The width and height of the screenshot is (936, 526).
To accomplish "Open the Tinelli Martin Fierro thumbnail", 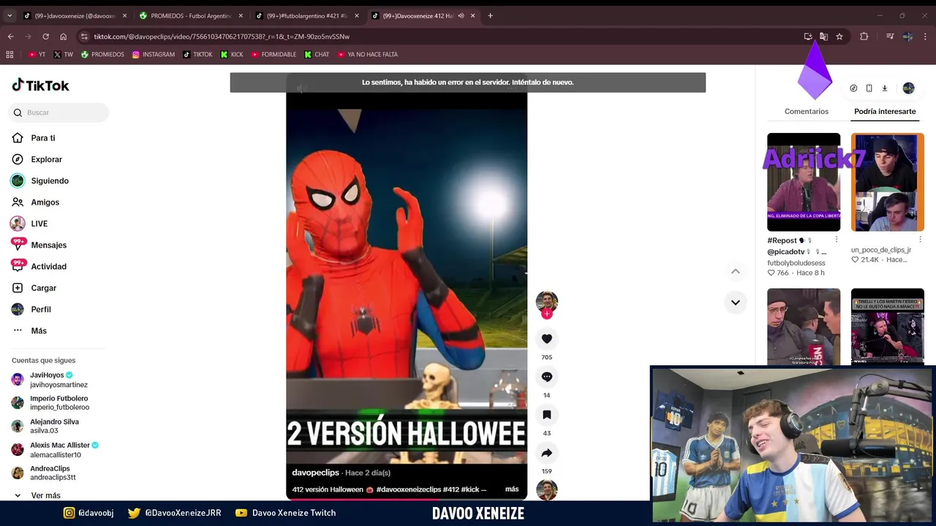I will pos(888,326).
